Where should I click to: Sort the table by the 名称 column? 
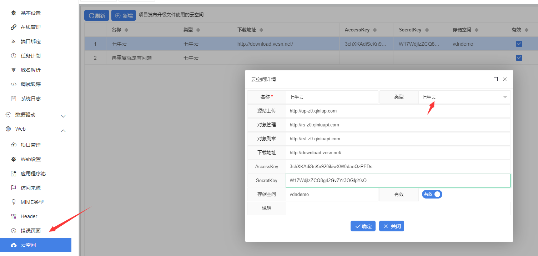pos(126,30)
